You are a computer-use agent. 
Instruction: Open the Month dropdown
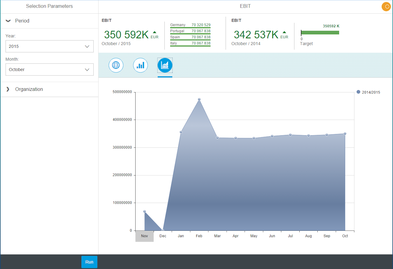[x=49, y=70]
